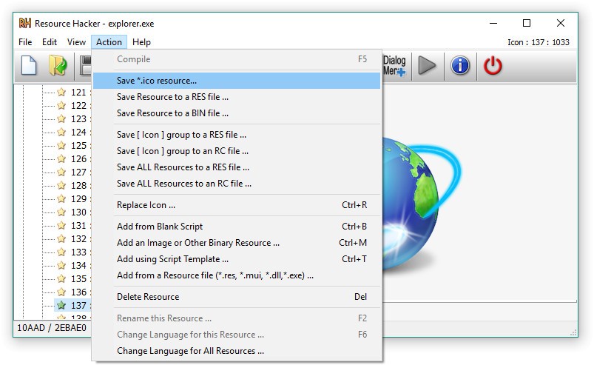Select tree item 123
The height and width of the screenshot is (365, 594).
coord(79,118)
